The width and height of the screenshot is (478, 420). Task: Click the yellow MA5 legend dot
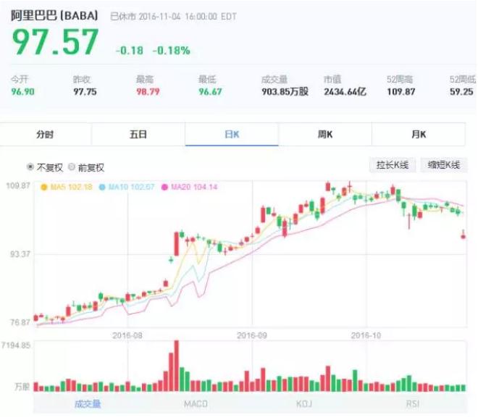pyautogui.click(x=44, y=187)
